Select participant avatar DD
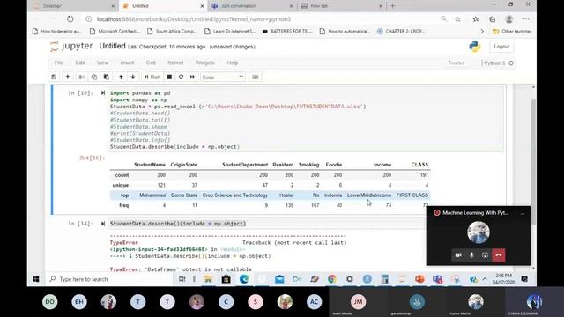 click(x=50, y=302)
